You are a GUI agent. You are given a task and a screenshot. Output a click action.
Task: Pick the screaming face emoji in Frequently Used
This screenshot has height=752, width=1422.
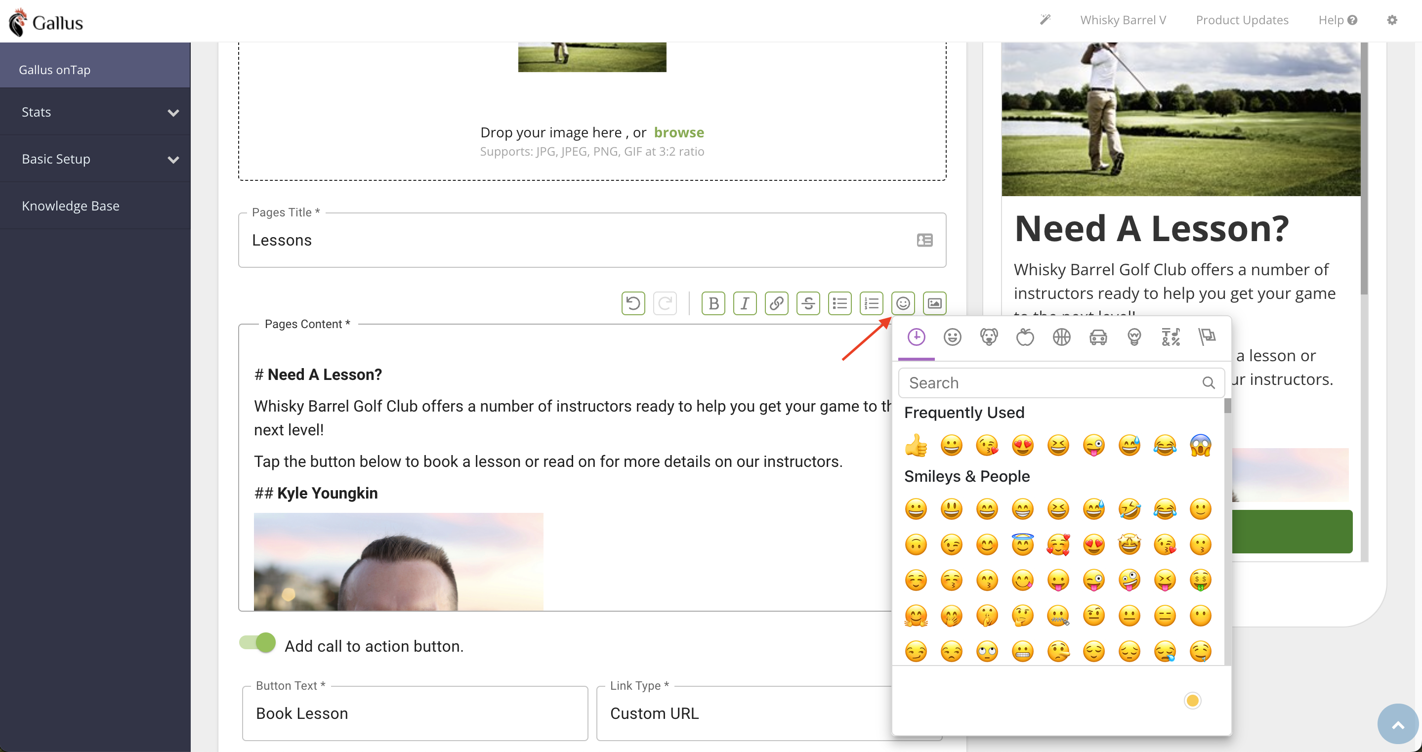tap(1200, 445)
